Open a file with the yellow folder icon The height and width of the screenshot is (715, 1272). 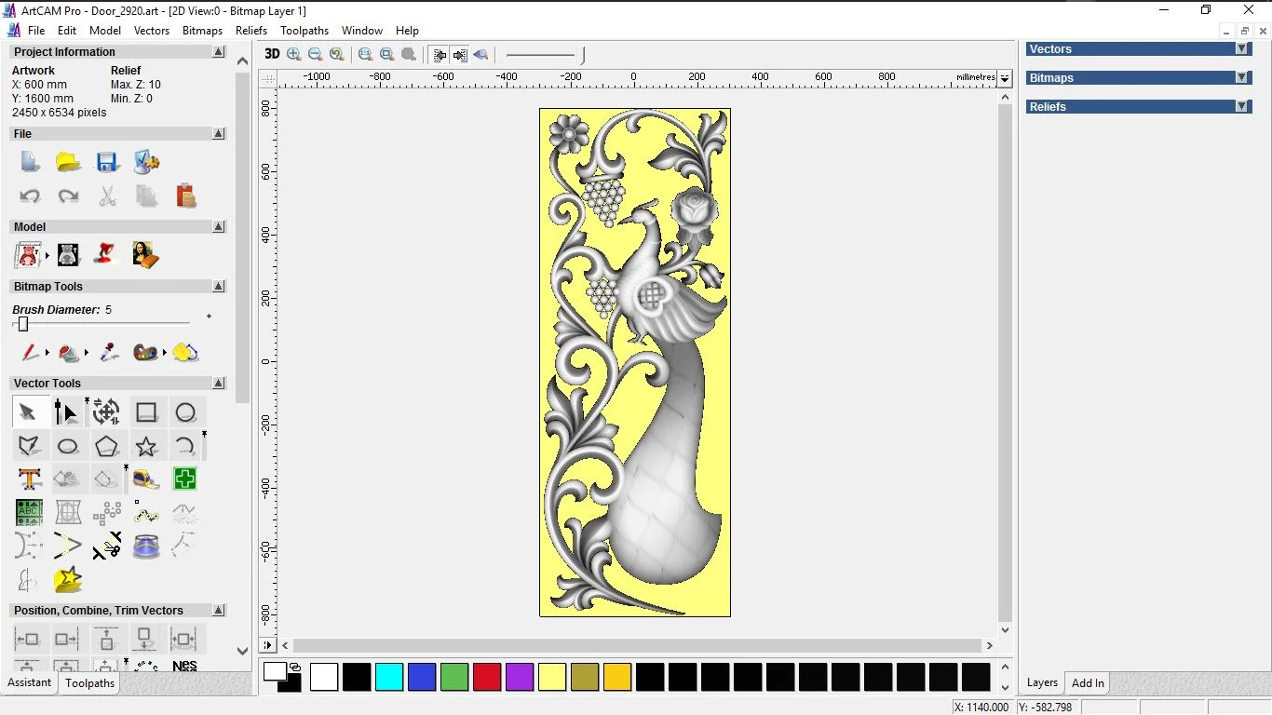pyautogui.click(x=68, y=162)
